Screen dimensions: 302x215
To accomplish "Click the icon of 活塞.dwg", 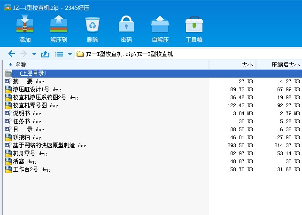I will pos(8,161).
